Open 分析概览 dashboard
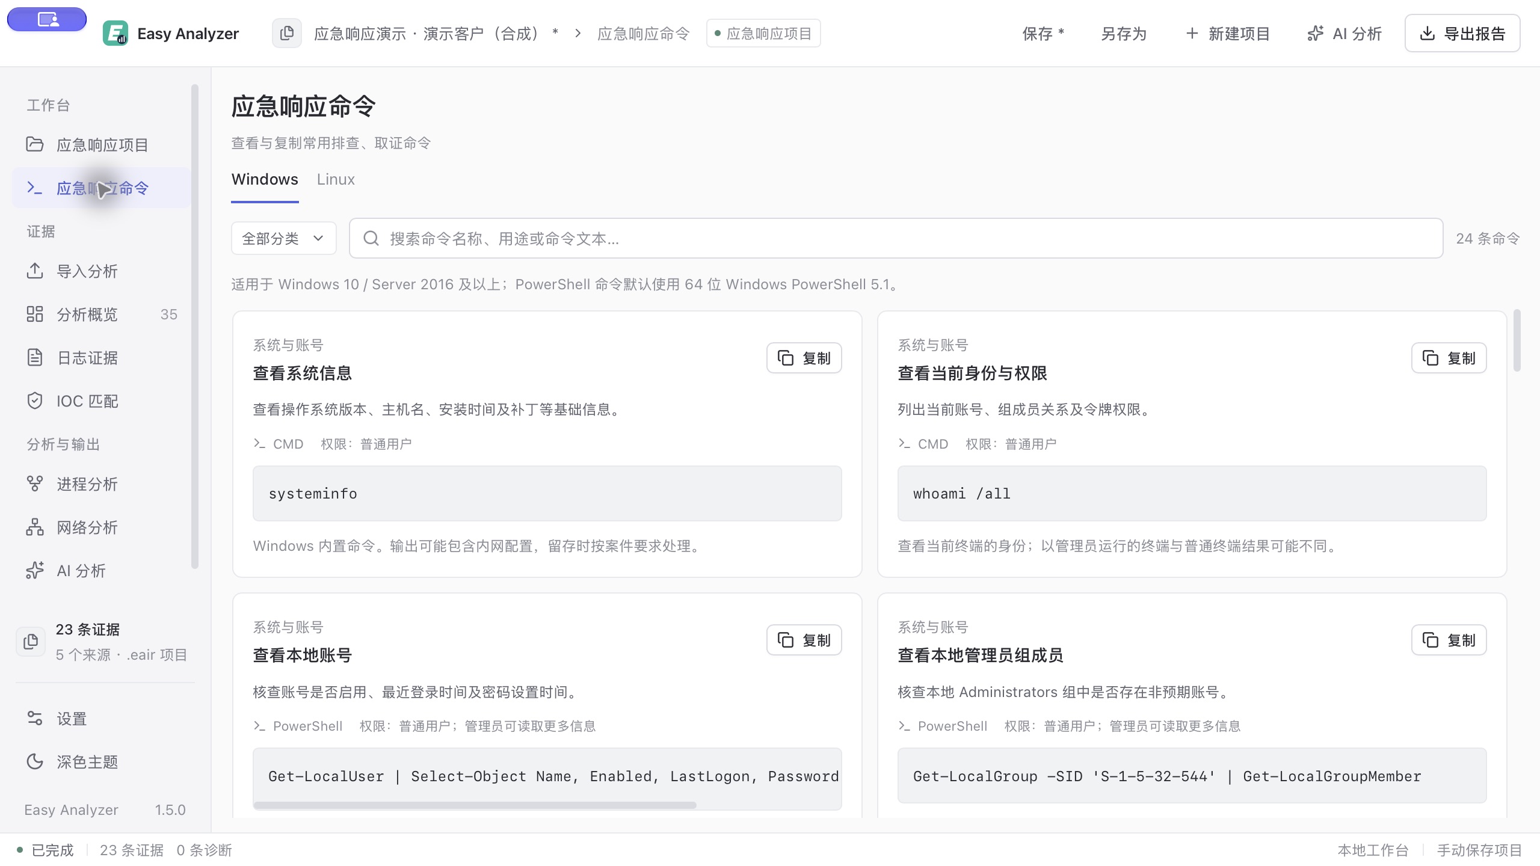The height and width of the screenshot is (866, 1540). [102, 315]
